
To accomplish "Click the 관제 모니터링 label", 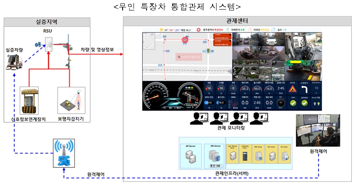I will pyautogui.click(x=231, y=128).
